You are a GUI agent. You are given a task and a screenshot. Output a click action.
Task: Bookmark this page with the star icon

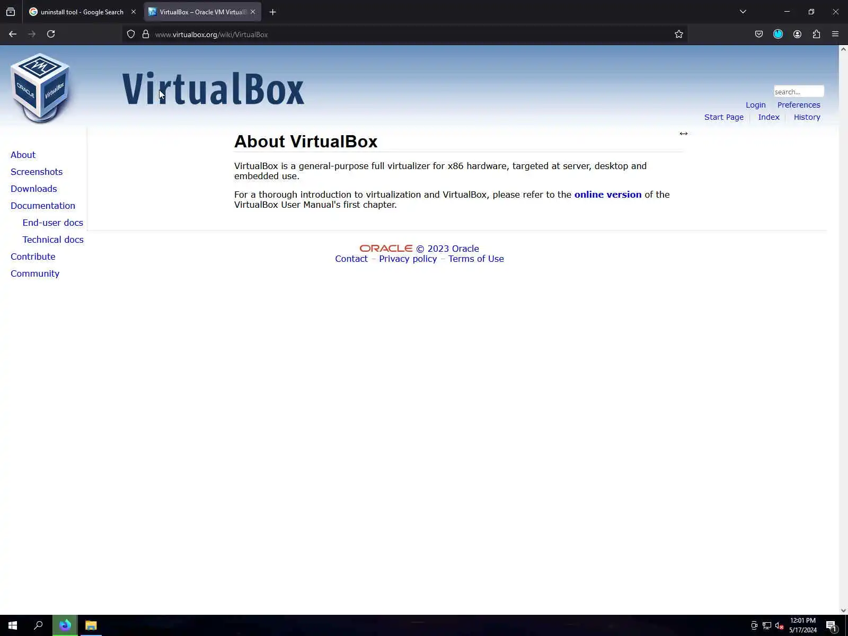tap(679, 34)
